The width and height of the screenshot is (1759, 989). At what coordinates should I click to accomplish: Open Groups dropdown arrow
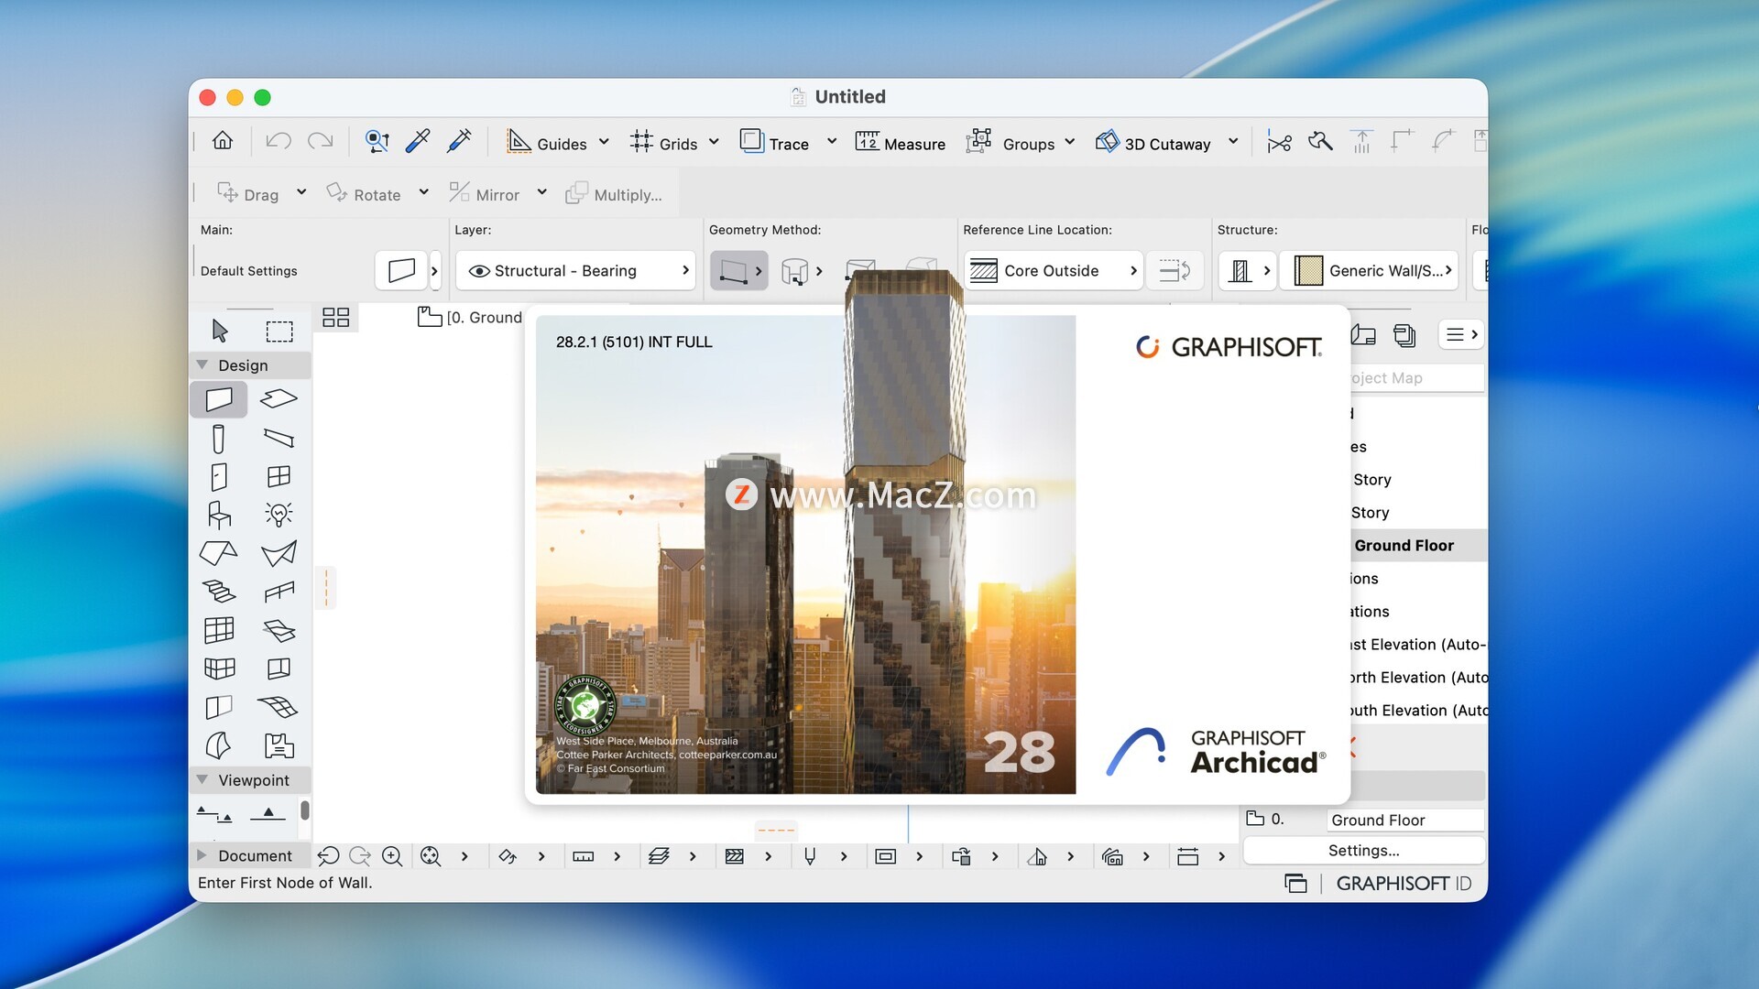(1070, 142)
